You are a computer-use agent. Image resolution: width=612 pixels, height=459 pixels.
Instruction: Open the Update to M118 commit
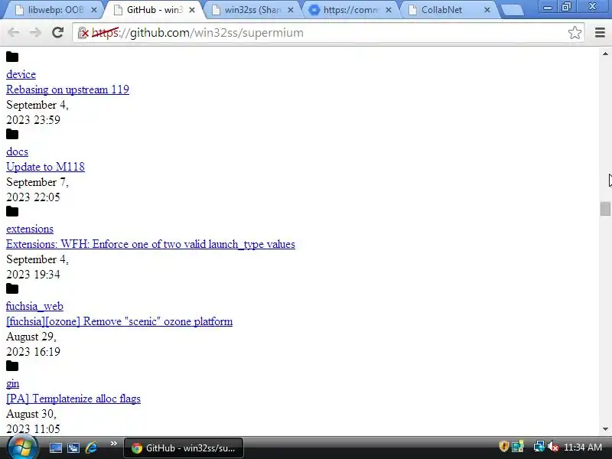click(45, 167)
